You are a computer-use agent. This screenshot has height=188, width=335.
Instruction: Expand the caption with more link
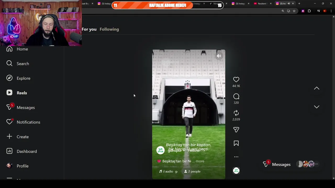200,161
